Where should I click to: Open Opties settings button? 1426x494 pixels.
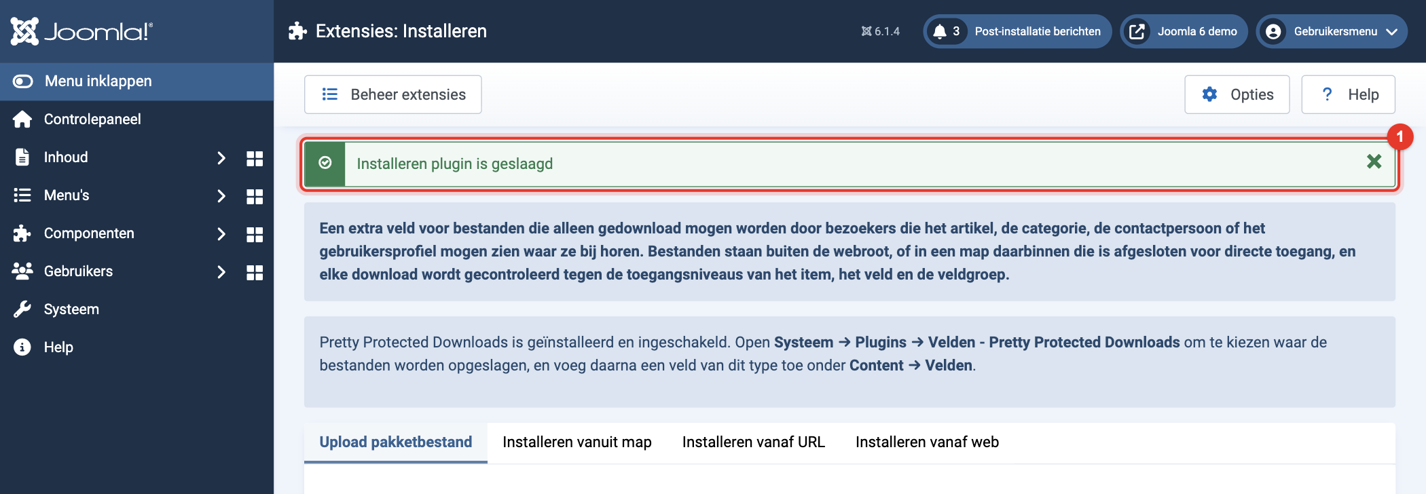coord(1237,94)
